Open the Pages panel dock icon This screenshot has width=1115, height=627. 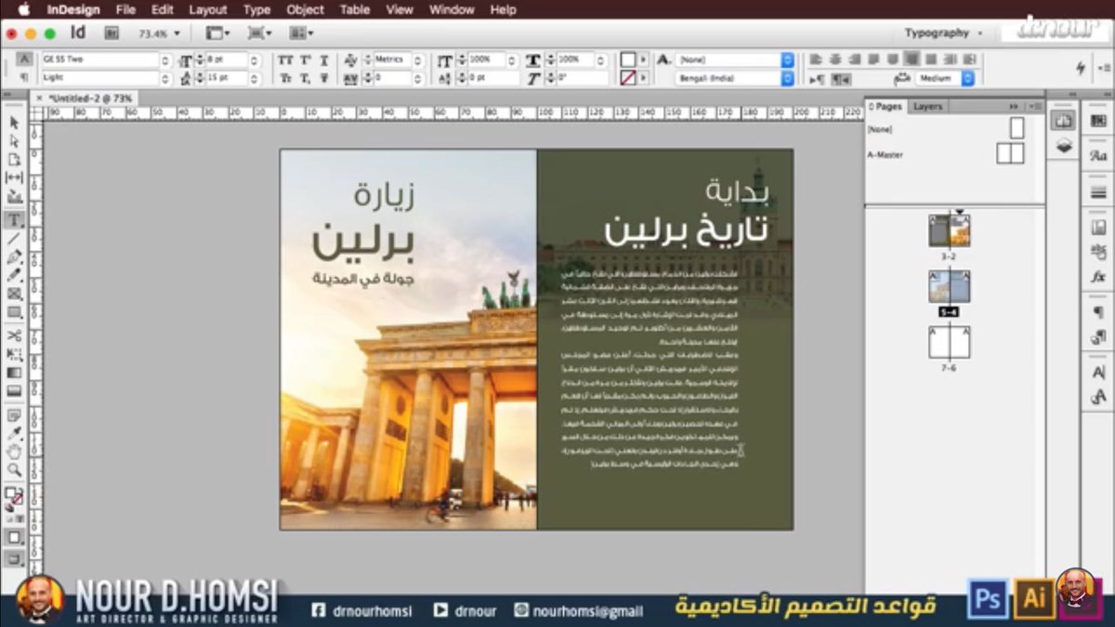pos(1064,121)
